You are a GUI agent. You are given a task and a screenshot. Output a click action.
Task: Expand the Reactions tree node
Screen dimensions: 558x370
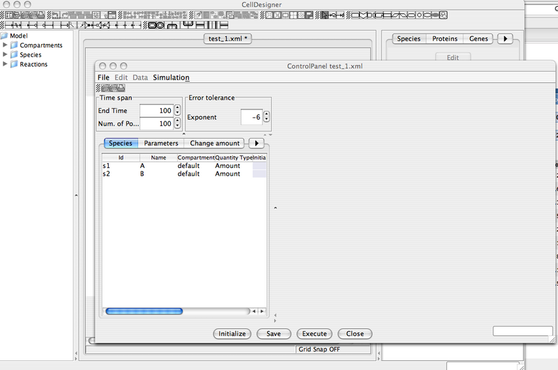pos(5,64)
